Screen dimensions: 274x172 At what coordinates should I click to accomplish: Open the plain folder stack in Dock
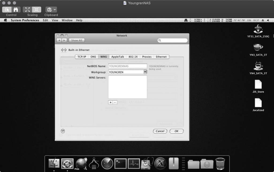coord(193,164)
